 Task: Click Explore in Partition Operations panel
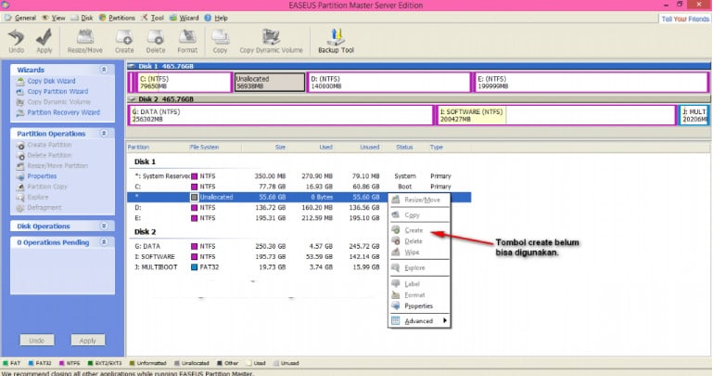(32, 197)
